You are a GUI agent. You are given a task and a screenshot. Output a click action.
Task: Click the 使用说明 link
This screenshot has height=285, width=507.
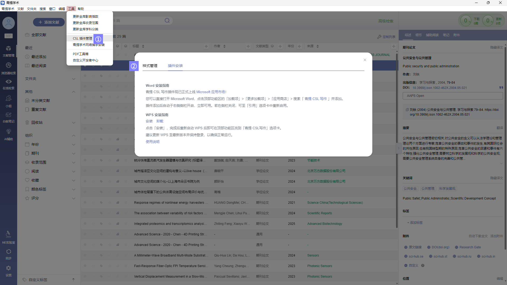tap(152, 142)
